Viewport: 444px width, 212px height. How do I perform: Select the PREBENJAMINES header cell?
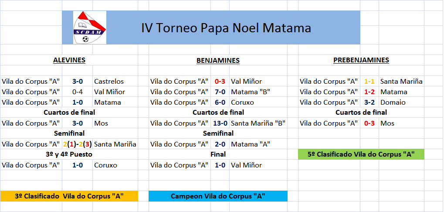[x=361, y=60]
